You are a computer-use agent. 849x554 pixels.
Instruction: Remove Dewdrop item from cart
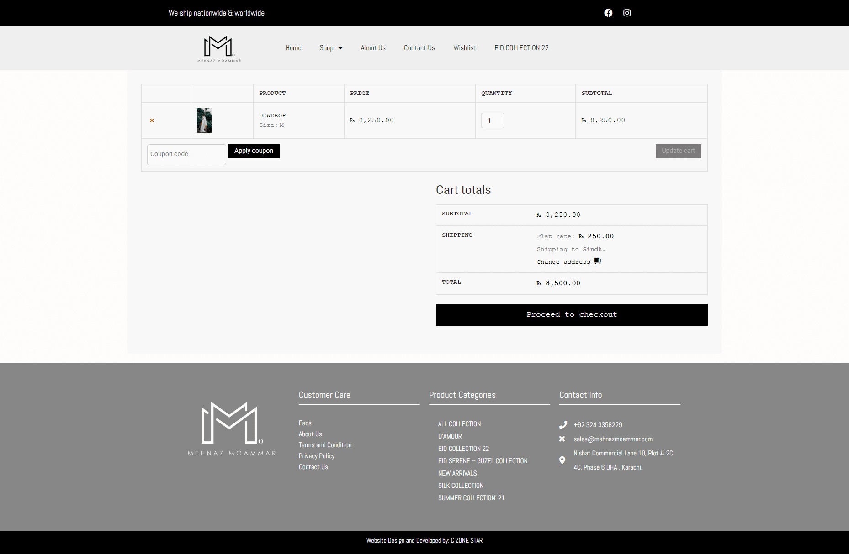point(152,120)
